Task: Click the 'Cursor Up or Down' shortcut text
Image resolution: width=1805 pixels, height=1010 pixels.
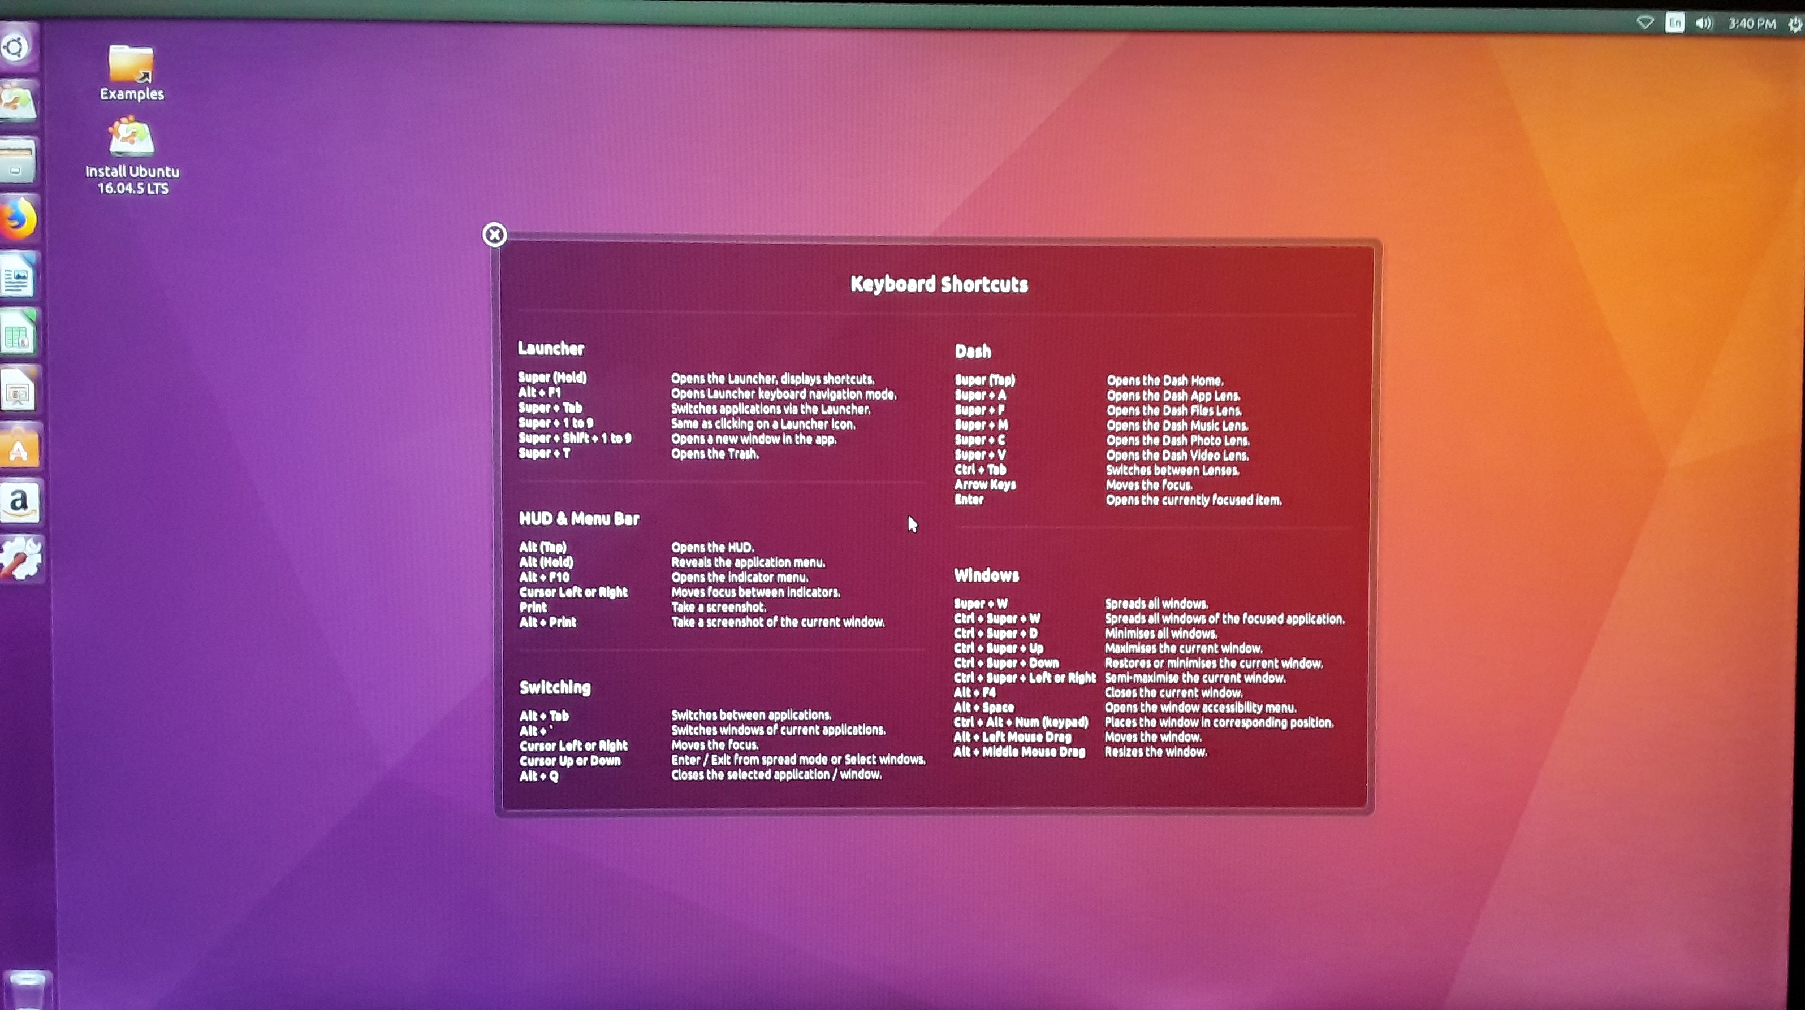Action: click(x=569, y=761)
